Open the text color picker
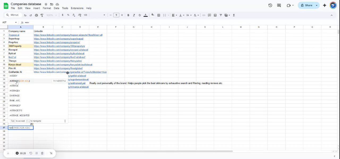 pos(146,15)
